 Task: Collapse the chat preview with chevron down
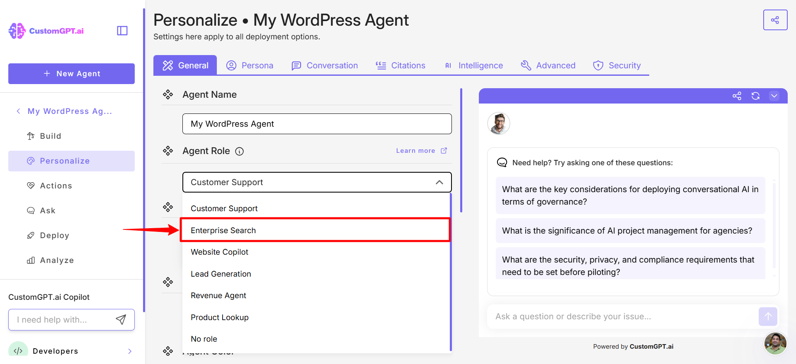pos(774,96)
